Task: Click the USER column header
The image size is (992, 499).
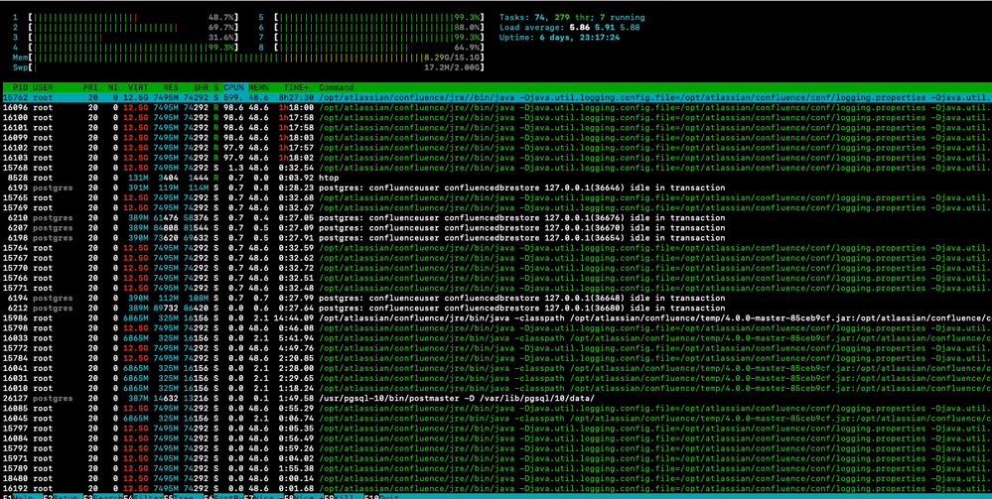Action: (43, 87)
